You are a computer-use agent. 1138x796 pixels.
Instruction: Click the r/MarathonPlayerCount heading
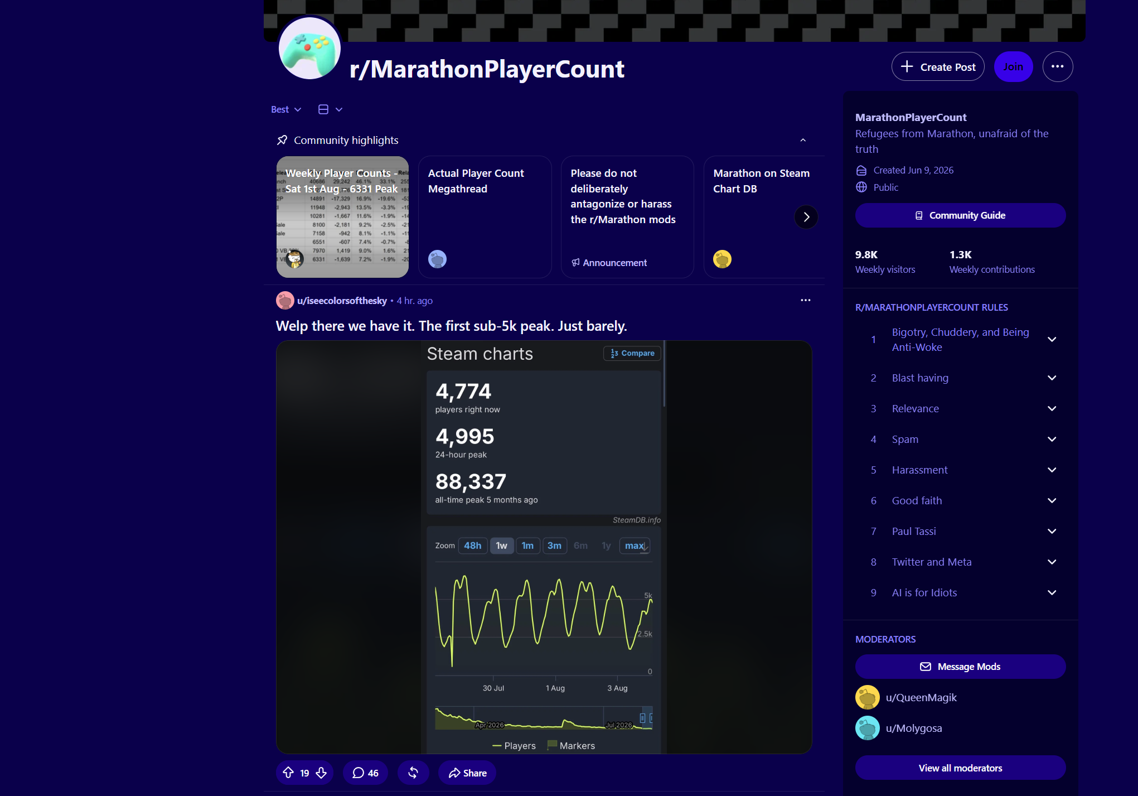pyautogui.click(x=487, y=69)
